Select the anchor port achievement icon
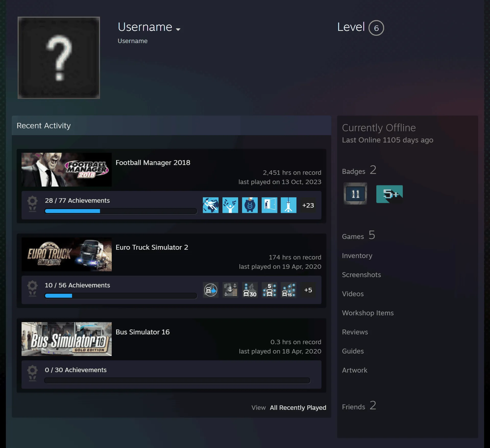Viewport: 490px width, 448px height. coord(230,290)
